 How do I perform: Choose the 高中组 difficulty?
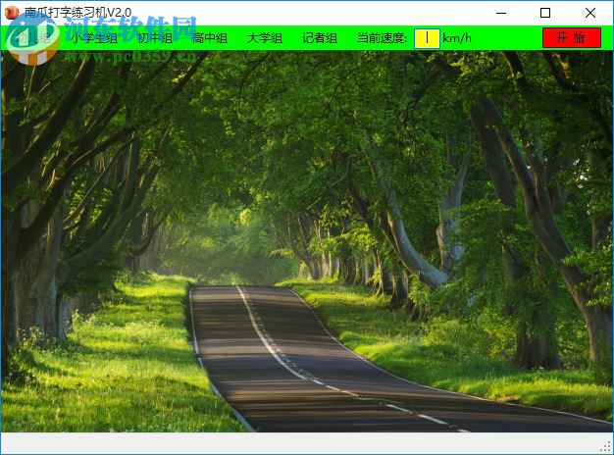210,38
